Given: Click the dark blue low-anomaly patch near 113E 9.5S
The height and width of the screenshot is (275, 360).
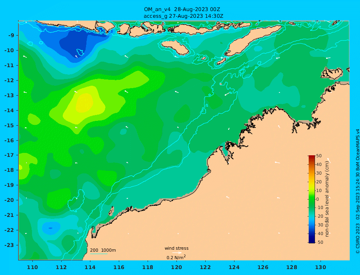Looking at the screenshot, I should 73,43.
